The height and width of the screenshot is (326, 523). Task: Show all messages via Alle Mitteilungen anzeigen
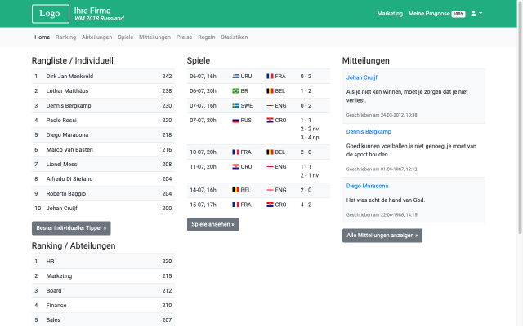382,236
